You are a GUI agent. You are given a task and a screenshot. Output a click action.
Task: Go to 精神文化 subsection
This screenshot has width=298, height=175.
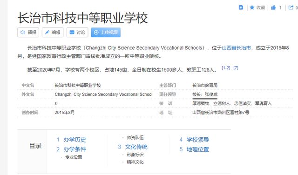point(135,162)
